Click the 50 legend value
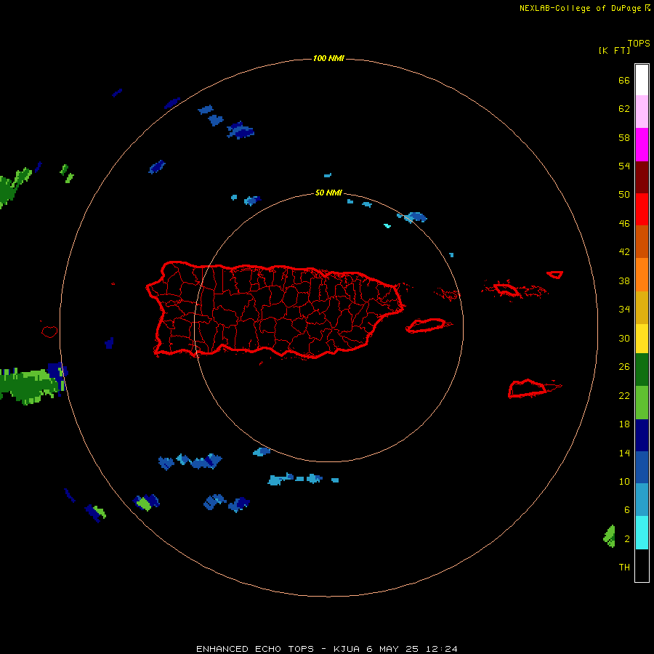 624,194
